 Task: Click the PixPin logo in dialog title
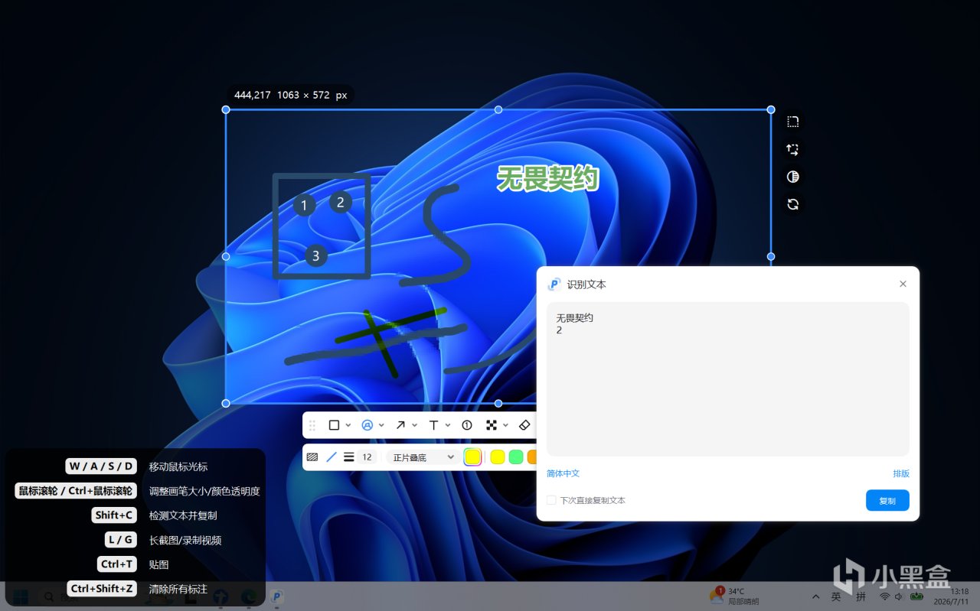click(x=554, y=284)
